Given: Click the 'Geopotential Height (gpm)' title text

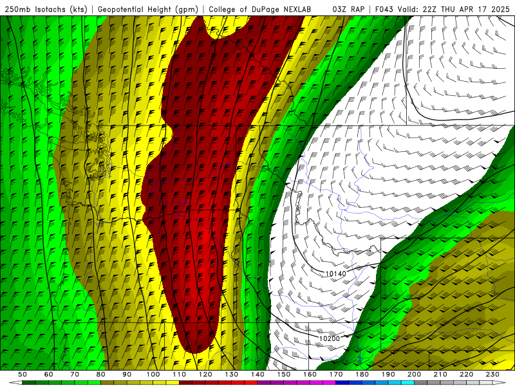Looking at the screenshot, I should pyautogui.click(x=148, y=9).
